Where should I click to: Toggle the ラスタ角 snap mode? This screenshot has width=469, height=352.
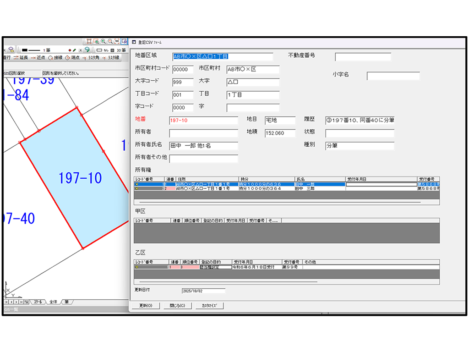pos(91,58)
